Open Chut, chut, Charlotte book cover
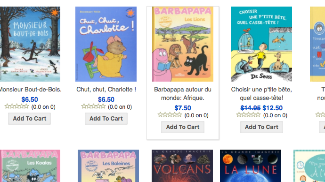The height and width of the screenshot is (182, 325). click(x=106, y=44)
